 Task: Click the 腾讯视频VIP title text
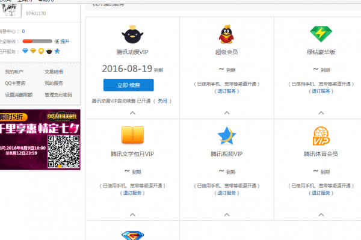[227, 154]
